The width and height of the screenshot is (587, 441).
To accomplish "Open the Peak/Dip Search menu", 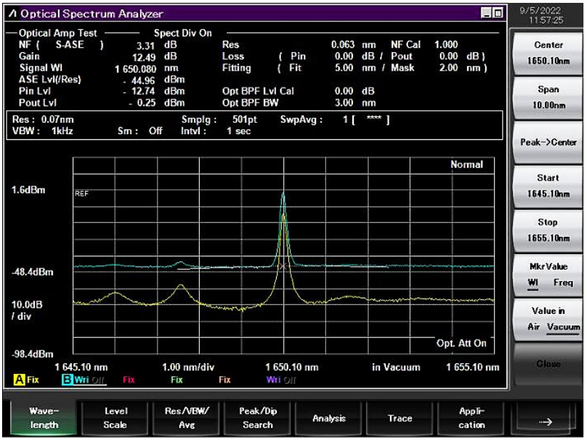I will [x=257, y=418].
